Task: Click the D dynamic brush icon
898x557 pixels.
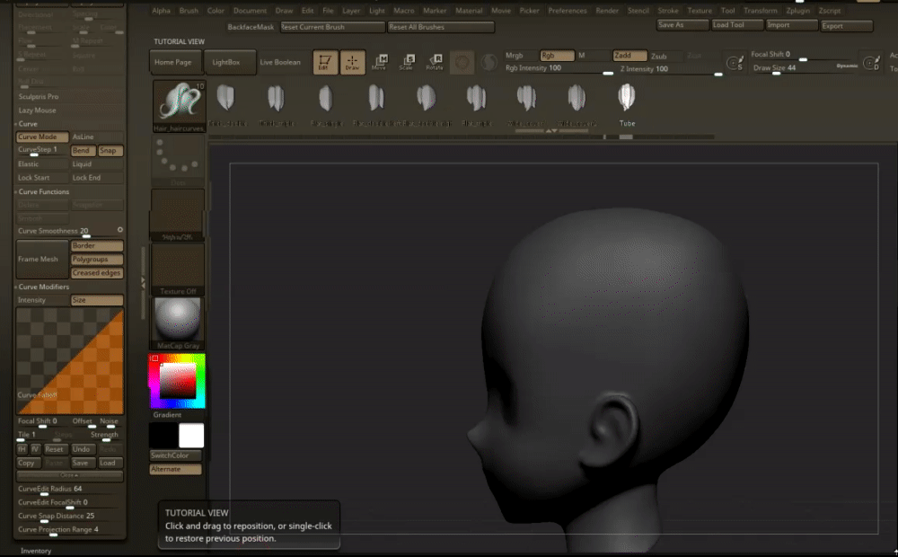Action: [871, 63]
